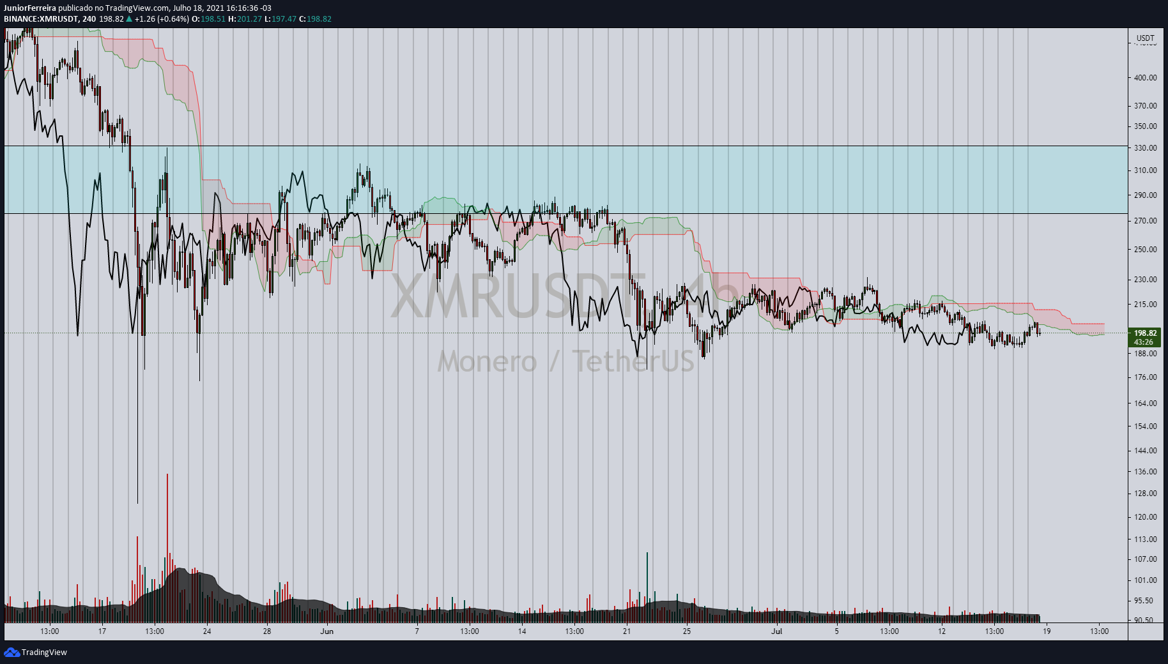This screenshot has width=1168, height=664.
Task: Click the date 19 on time axis
Action: (1047, 631)
